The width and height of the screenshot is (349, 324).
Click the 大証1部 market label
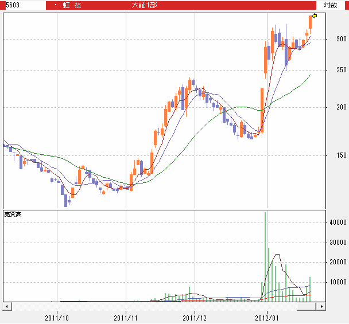coord(144,5)
